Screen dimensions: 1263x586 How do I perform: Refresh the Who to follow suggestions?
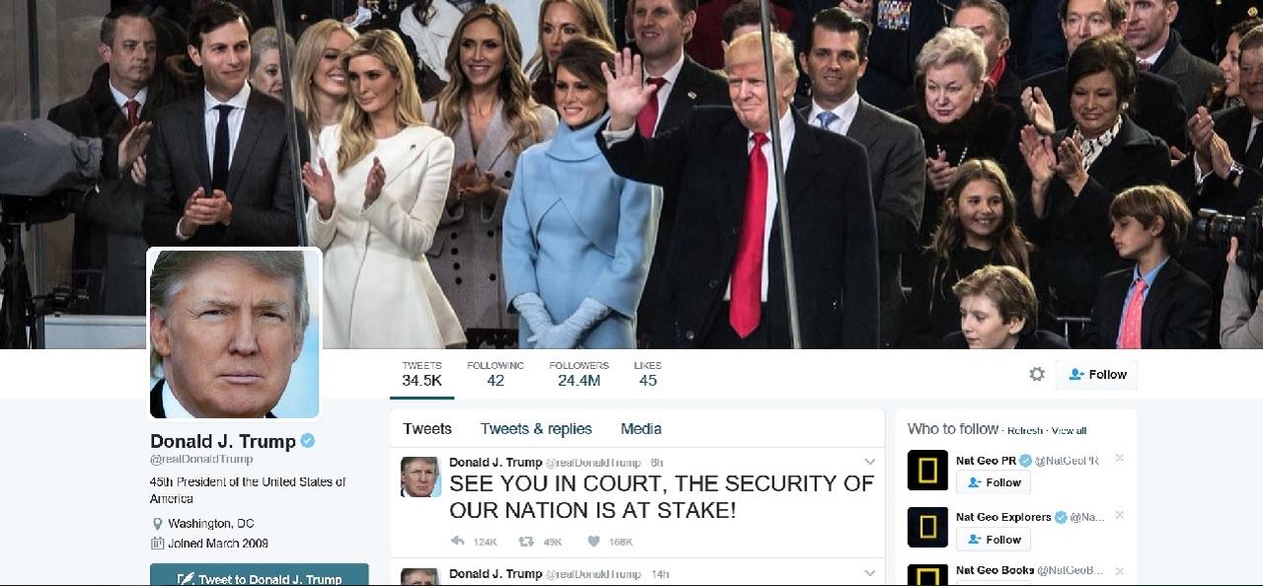click(x=1024, y=431)
